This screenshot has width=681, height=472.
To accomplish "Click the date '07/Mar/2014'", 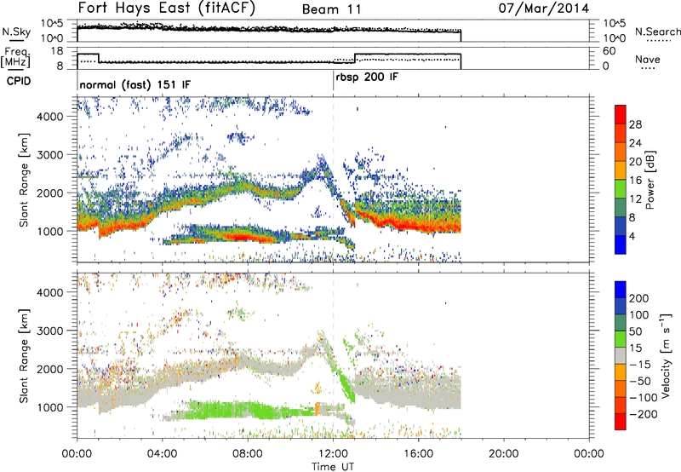I will [x=544, y=9].
